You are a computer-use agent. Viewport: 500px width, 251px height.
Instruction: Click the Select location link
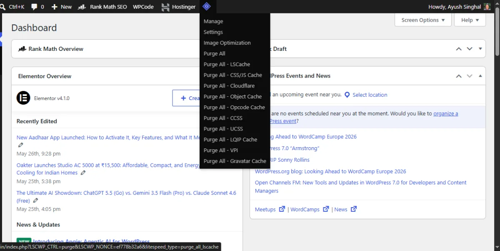tap(370, 95)
